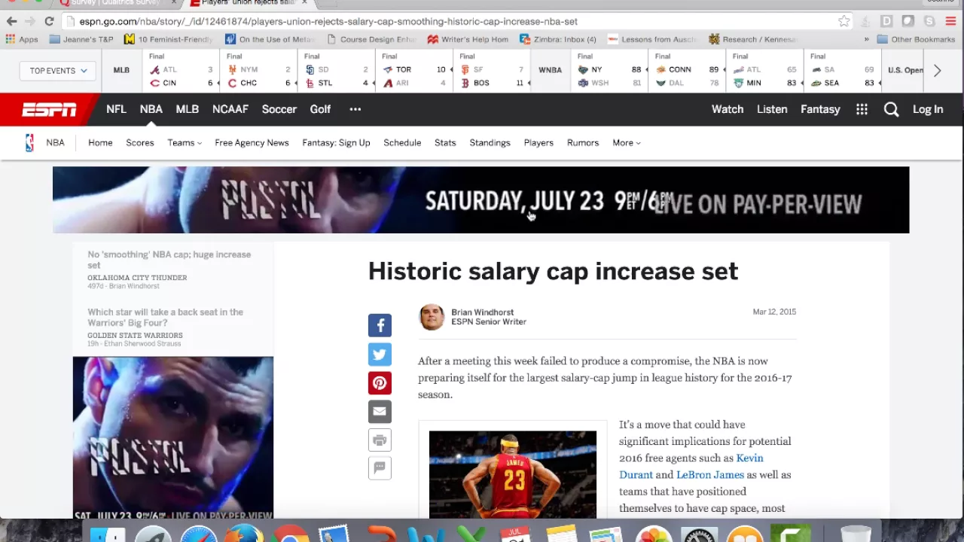The width and height of the screenshot is (964, 542).
Task: Open NBA Rumors page
Action: [583, 142]
